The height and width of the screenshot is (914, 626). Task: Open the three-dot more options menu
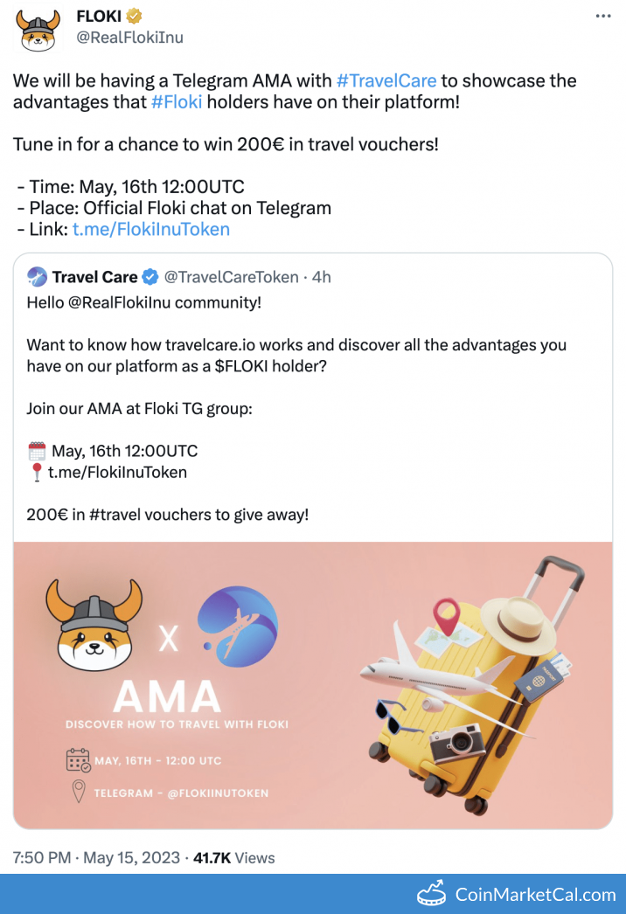click(603, 17)
